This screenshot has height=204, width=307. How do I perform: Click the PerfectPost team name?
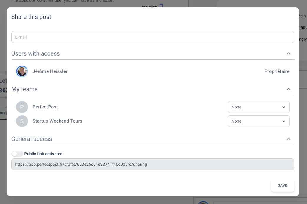(45, 107)
